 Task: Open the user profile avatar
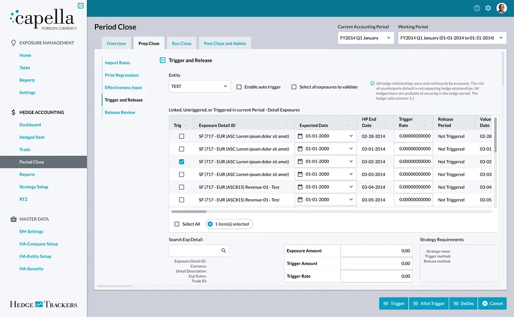point(502,8)
